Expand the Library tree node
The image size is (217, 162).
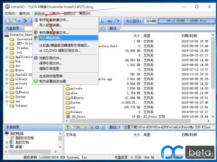[x=7, y=79]
